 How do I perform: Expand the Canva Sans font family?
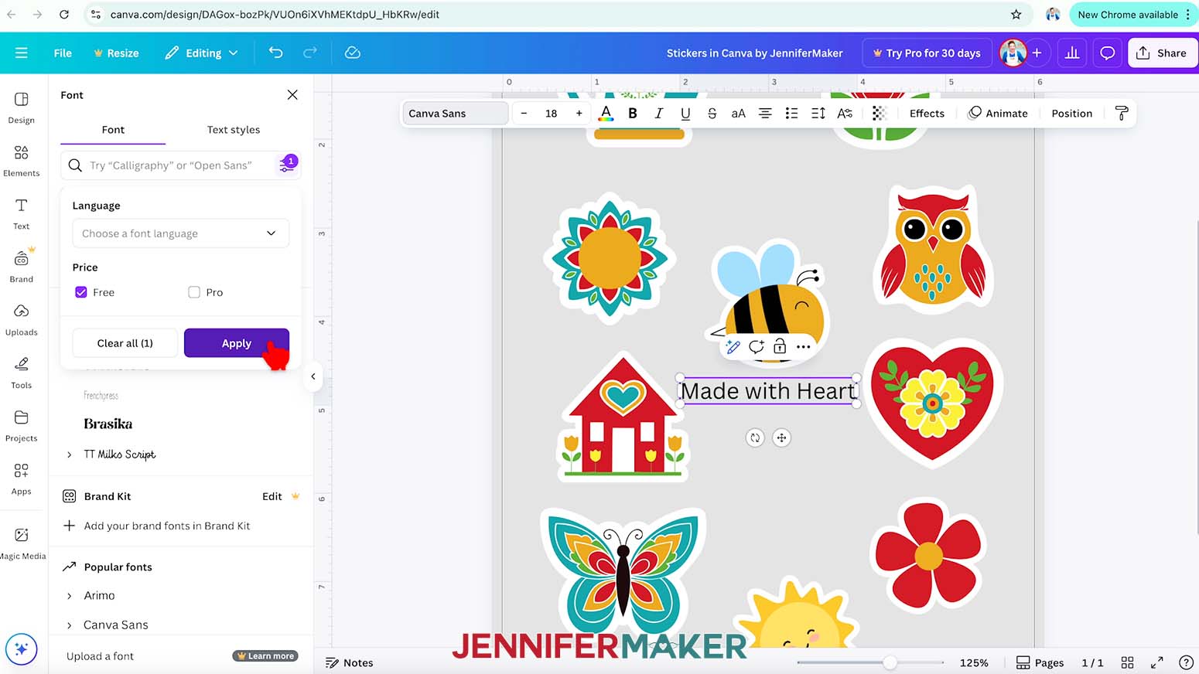pos(69,625)
